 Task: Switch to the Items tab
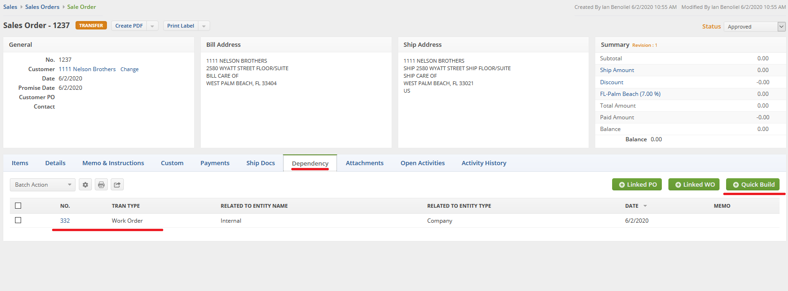point(20,163)
